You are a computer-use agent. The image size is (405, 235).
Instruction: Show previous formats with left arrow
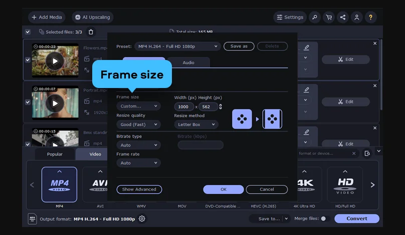click(32, 185)
